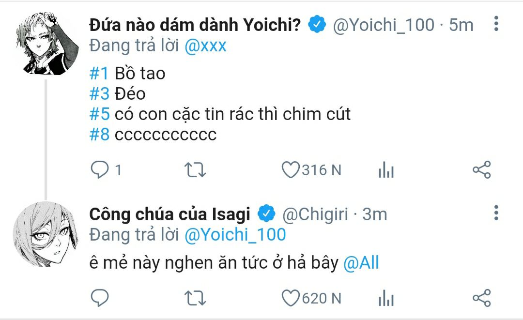Retweet the Yoichi_100 tweet
Screen dimensions: 523x320
tap(195, 169)
